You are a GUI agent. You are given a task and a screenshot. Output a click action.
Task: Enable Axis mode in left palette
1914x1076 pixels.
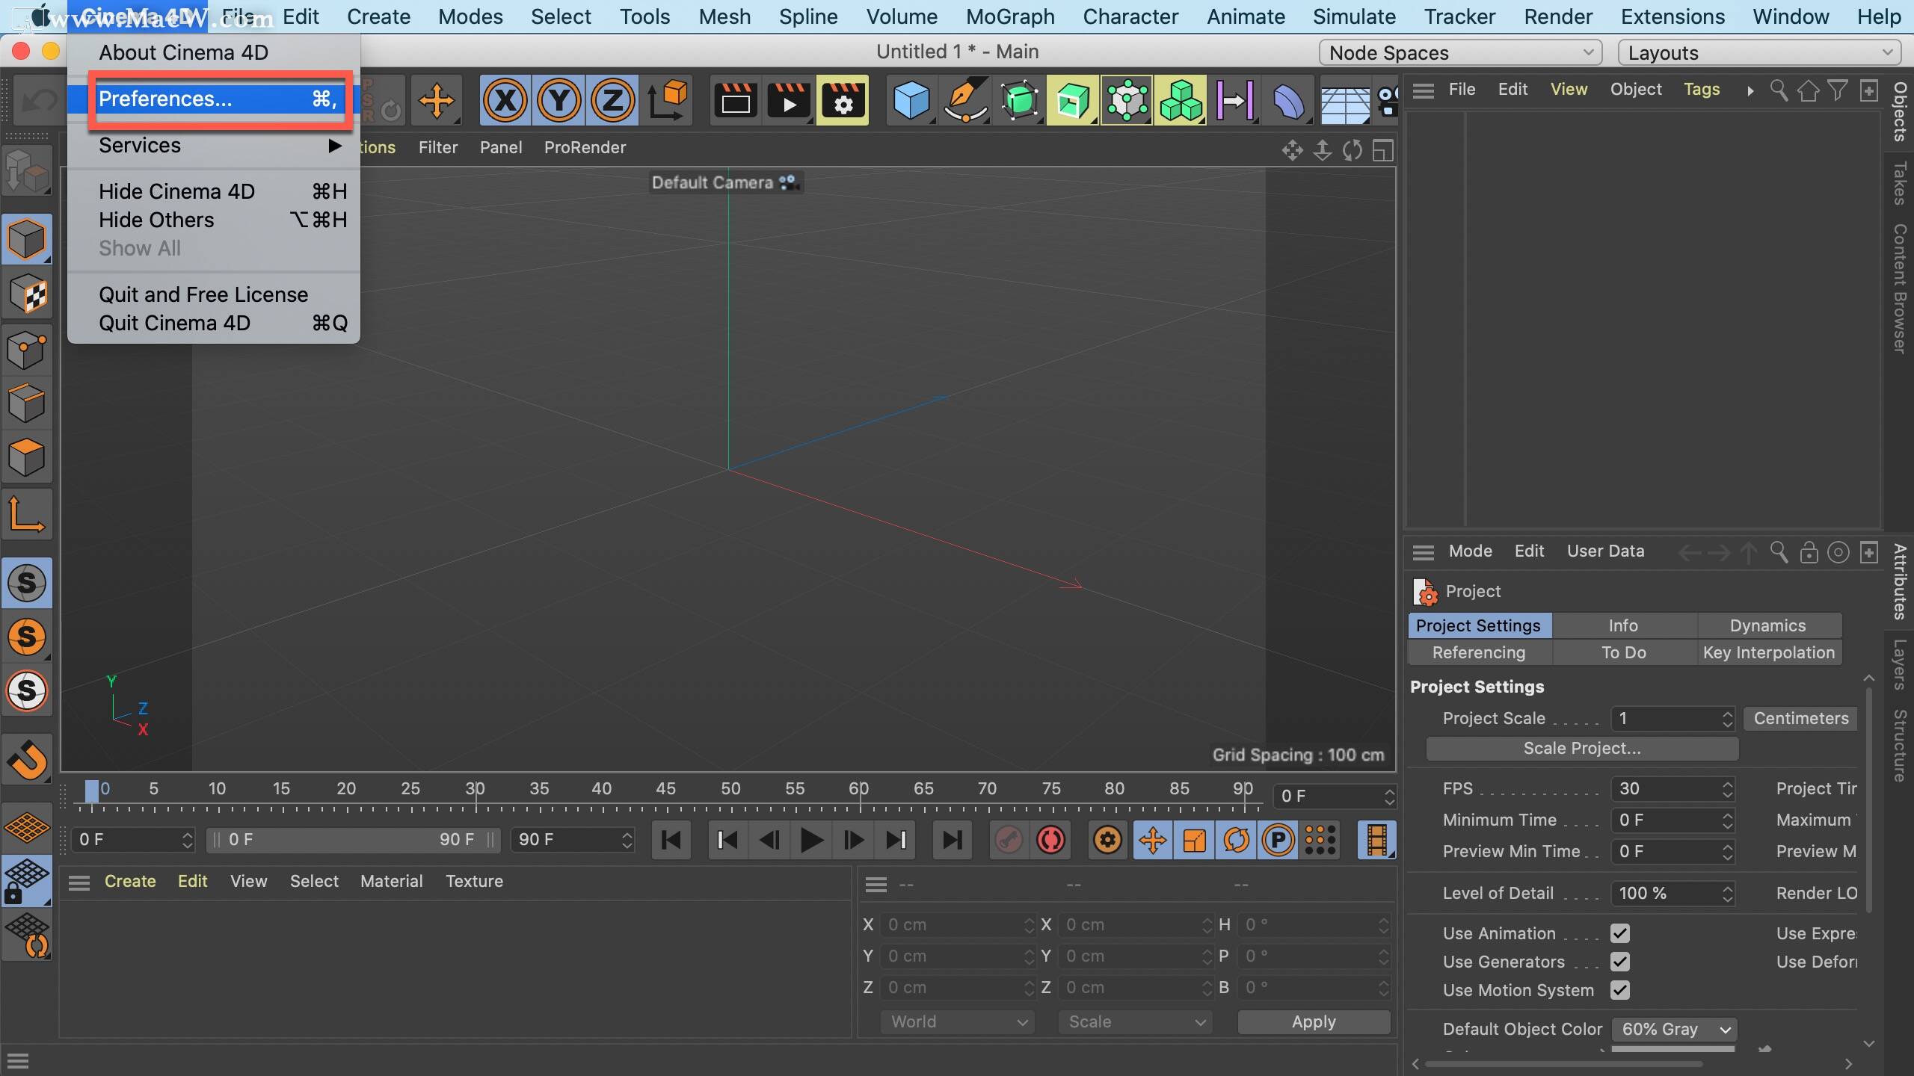(x=27, y=513)
